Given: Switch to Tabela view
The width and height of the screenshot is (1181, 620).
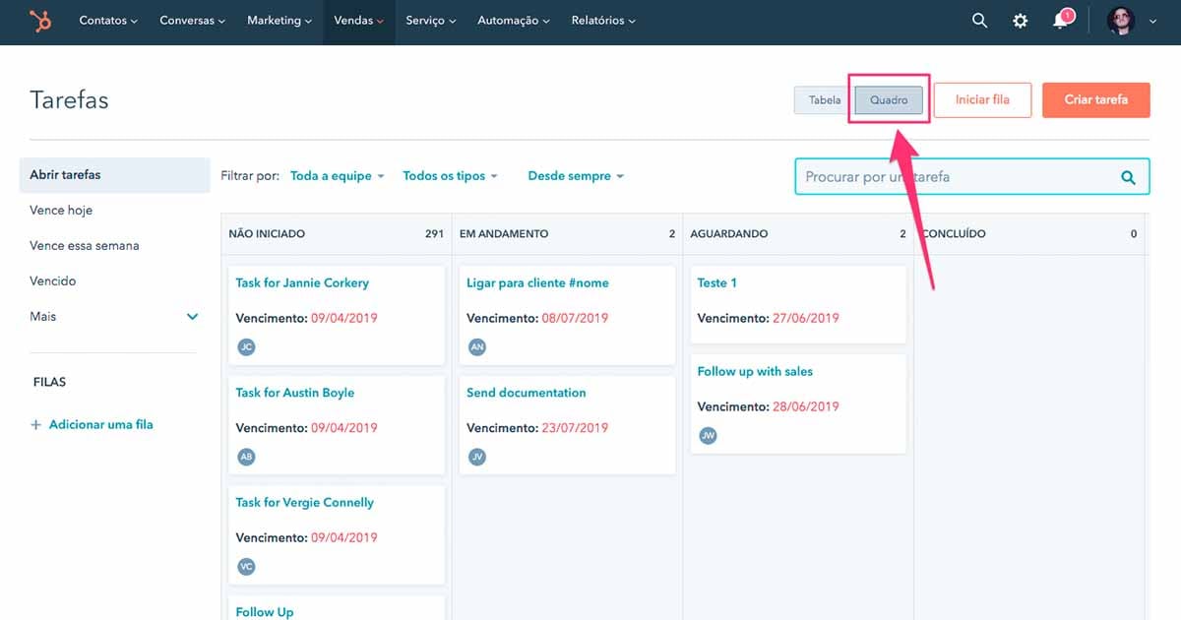Looking at the screenshot, I should coord(824,100).
